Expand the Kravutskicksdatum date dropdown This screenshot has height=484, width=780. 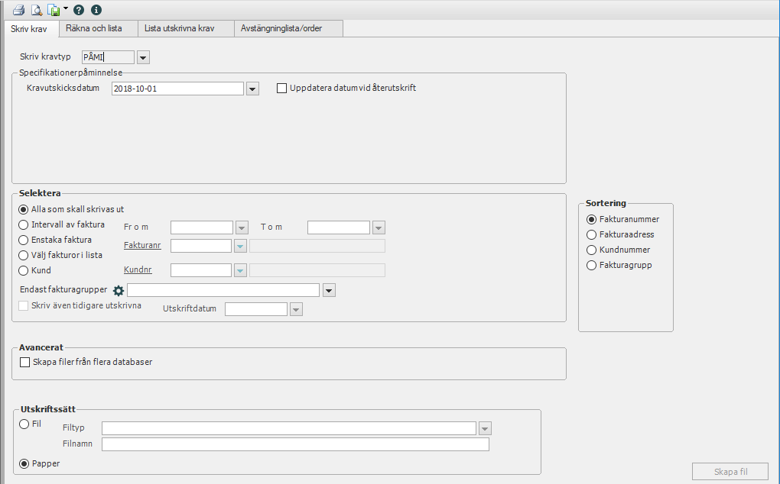(x=253, y=89)
